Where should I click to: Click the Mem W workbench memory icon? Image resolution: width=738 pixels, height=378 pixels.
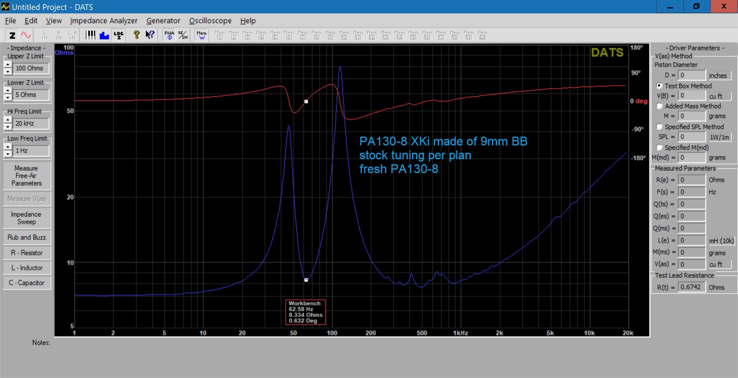pos(201,35)
